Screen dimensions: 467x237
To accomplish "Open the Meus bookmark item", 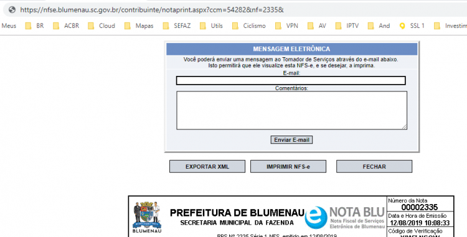I will (x=9, y=26).
